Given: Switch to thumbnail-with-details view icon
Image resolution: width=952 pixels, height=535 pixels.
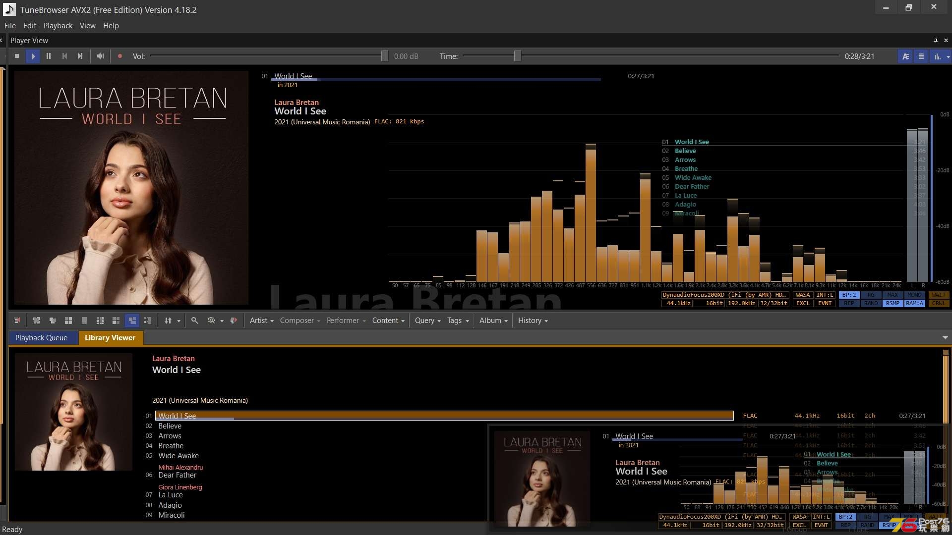Looking at the screenshot, I should [x=116, y=321].
